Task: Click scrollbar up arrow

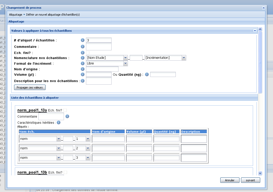Action: click(260, 29)
